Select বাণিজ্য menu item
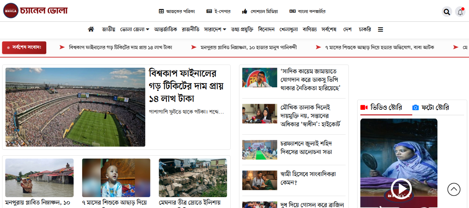 click(x=310, y=29)
